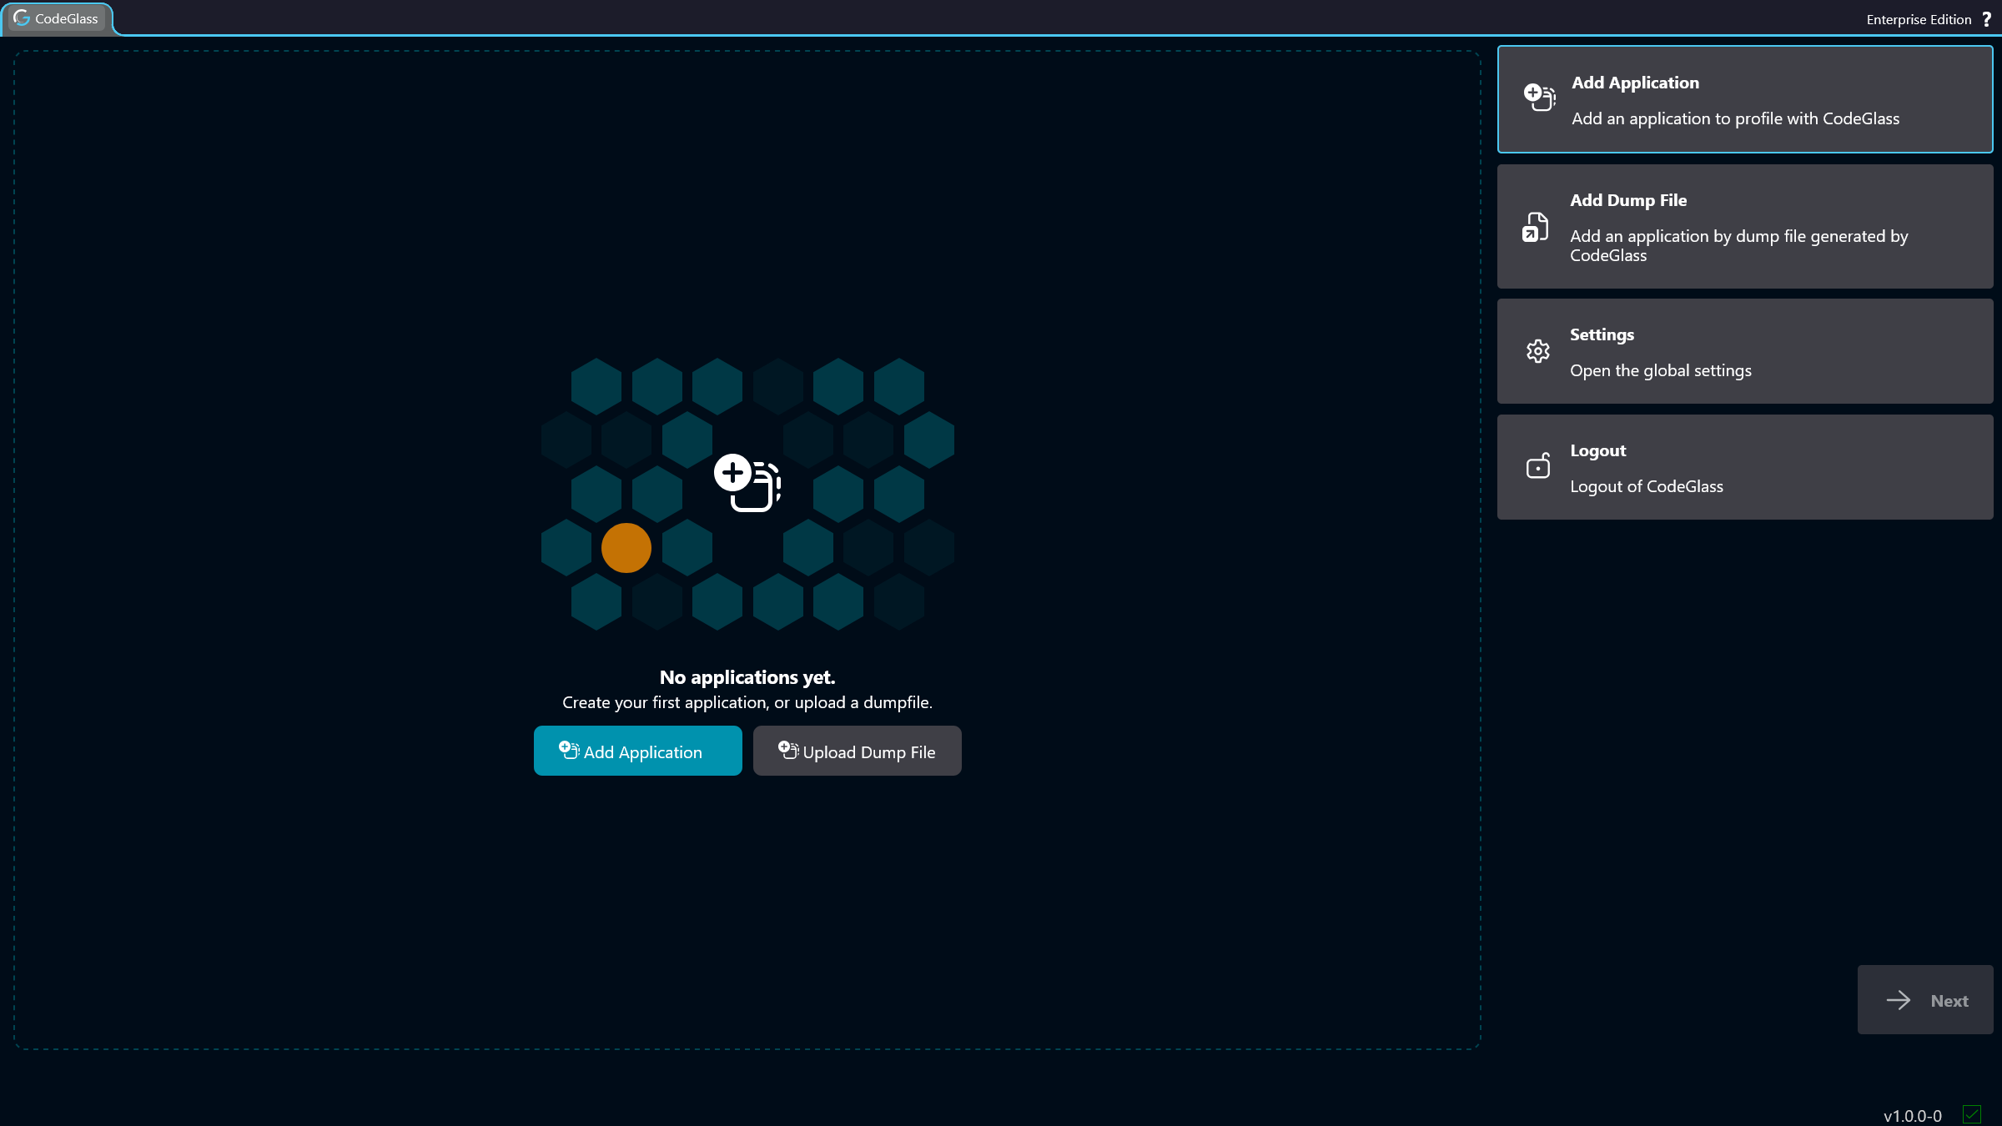The width and height of the screenshot is (2002, 1126).
Task: Choose the Logout panel card
Action: [1745, 467]
